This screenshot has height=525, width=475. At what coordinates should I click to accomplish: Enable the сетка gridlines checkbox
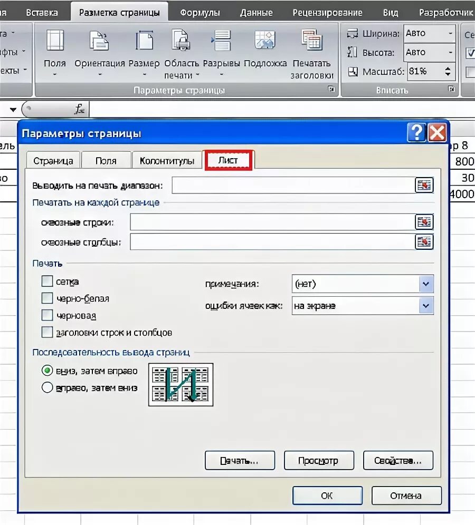47,281
